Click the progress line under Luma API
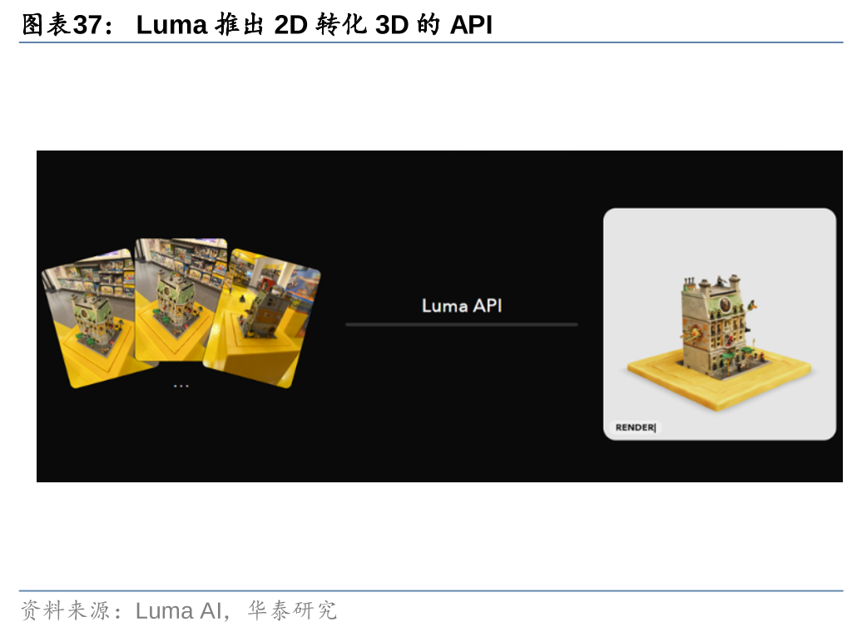The width and height of the screenshot is (862, 632). tap(462, 325)
